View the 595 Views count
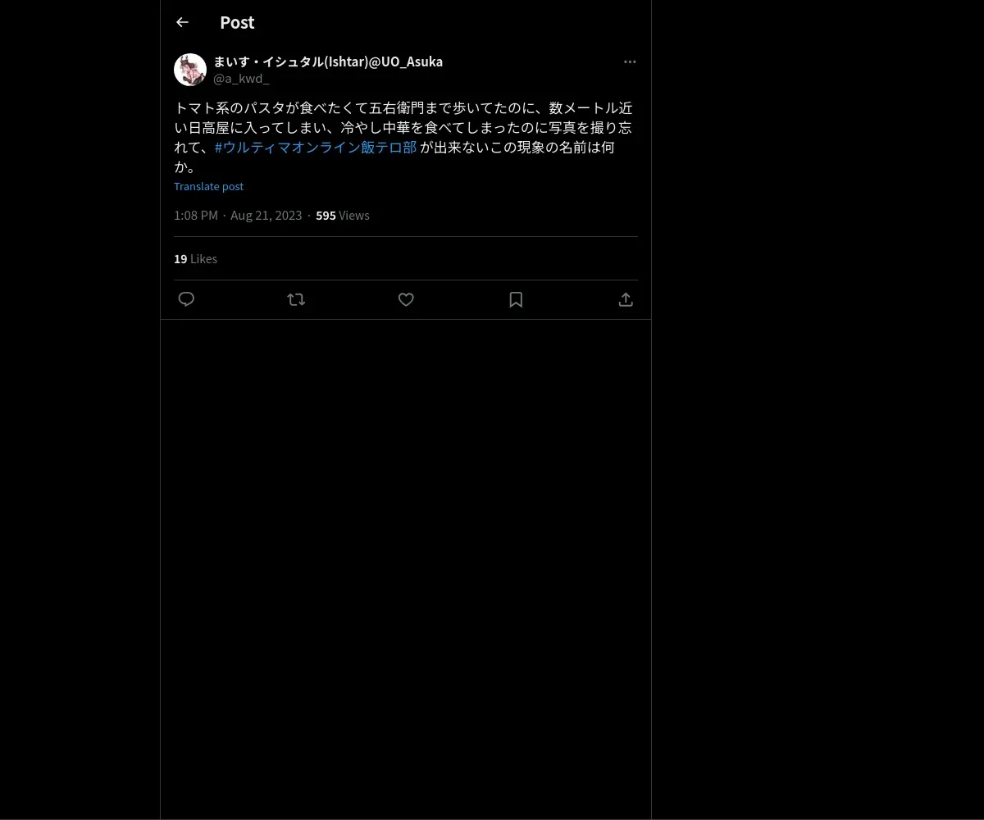The width and height of the screenshot is (984, 820). pos(343,215)
